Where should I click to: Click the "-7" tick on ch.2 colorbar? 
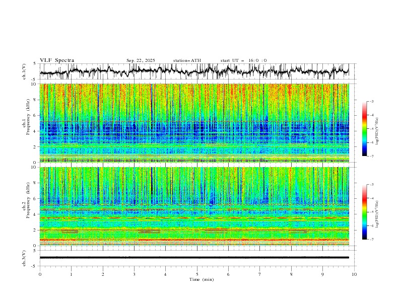point(372,240)
